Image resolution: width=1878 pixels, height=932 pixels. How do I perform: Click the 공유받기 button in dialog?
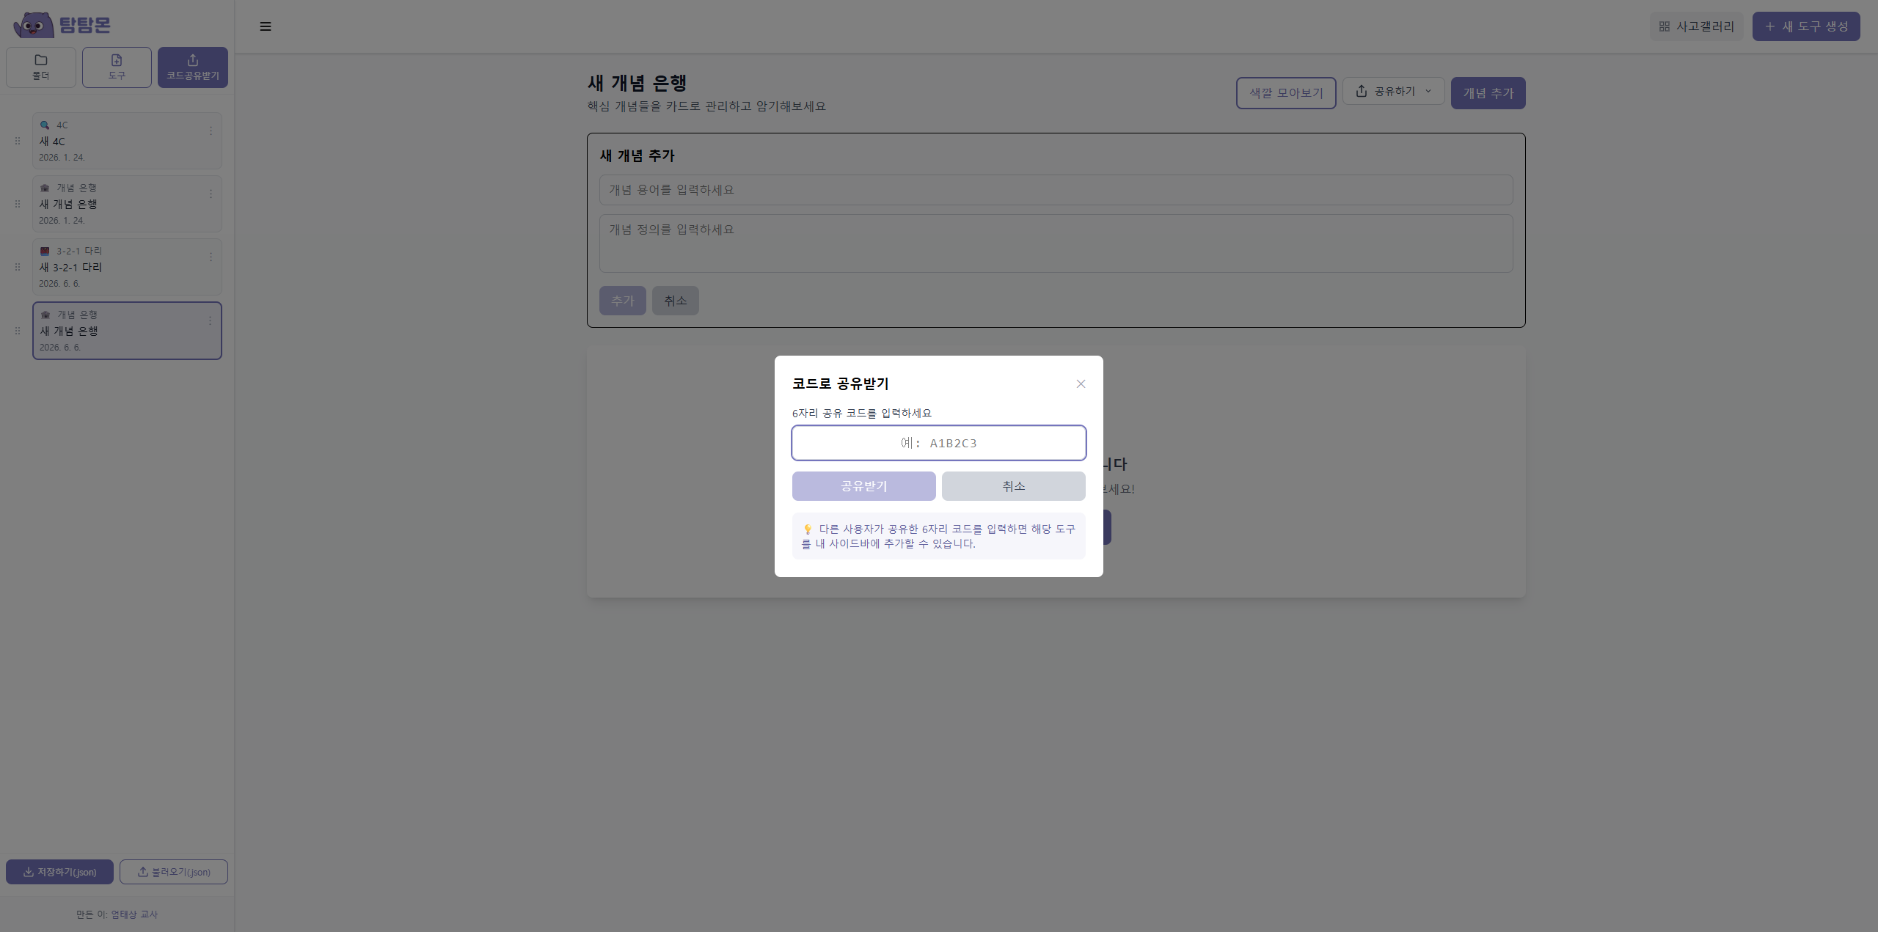point(864,486)
